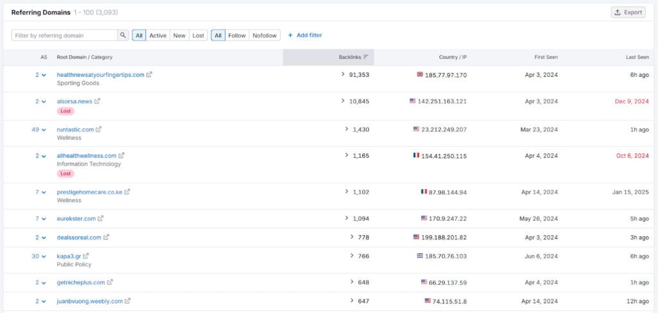Click the Lost badge under alsorsa.news
This screenshot has height=313, width=658.
66,111
